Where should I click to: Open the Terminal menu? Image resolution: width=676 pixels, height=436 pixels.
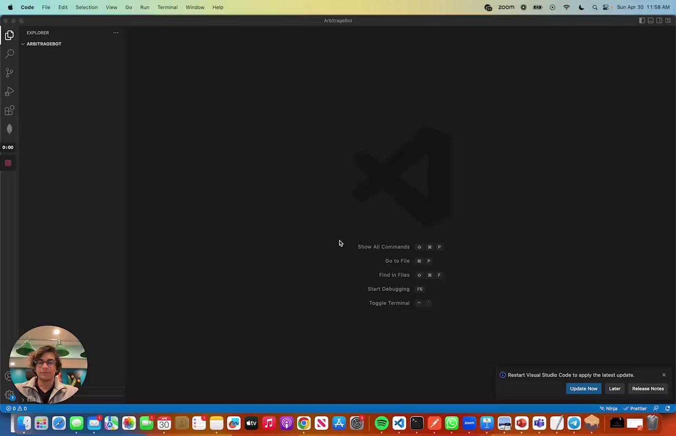click(167, 7)
